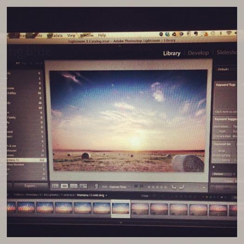
Task: Flag the photo as rejected
Action: coord(141,186)
